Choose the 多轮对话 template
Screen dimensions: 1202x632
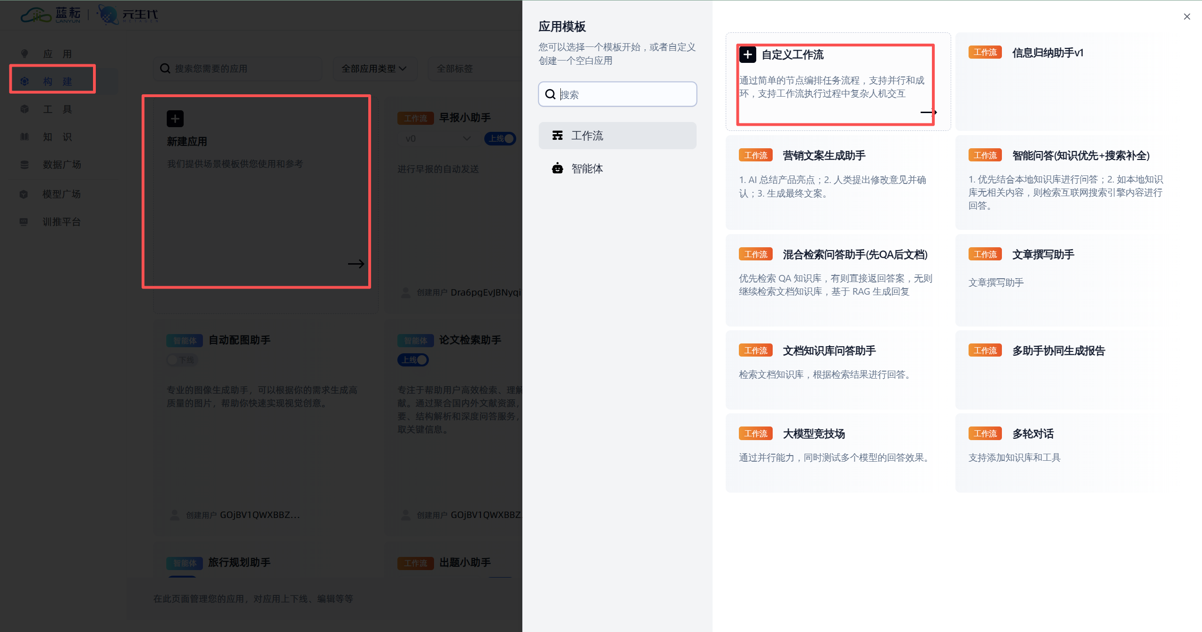(1032, 434)
